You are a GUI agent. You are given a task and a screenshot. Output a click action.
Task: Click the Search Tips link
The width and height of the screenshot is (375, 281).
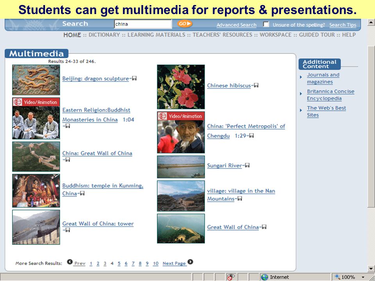click(343, 25)
